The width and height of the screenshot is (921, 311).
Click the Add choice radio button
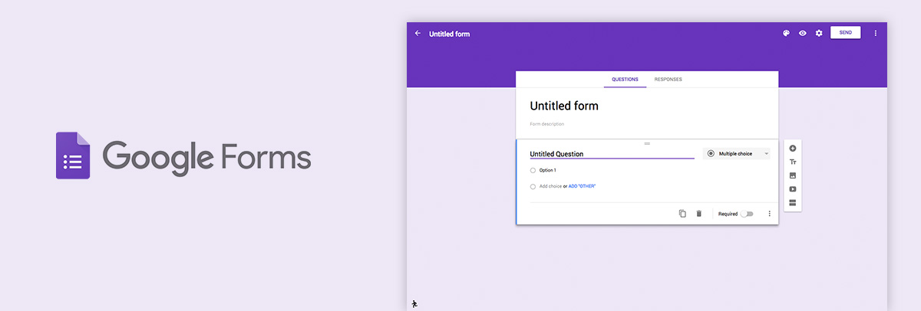coord(533,186)
